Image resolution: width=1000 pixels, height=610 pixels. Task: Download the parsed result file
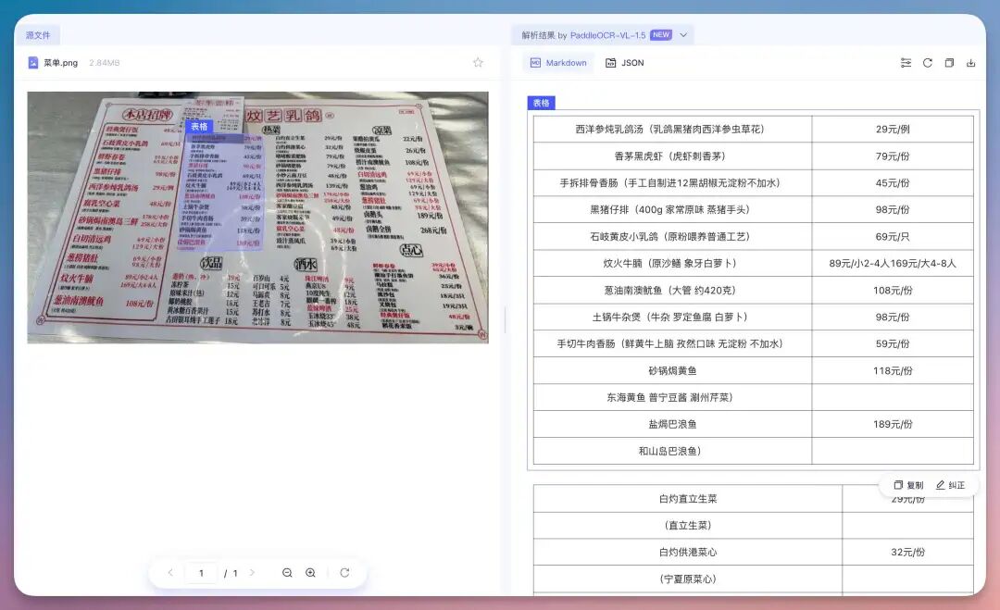click(x=970, y=63)
